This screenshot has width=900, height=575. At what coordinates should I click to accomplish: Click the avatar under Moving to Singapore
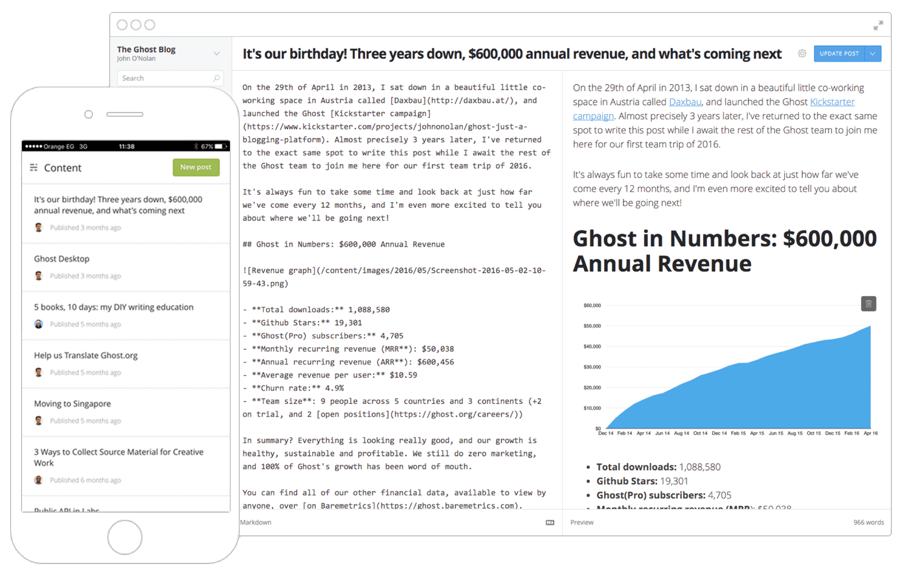pyautogui.click(x=39, y=421)
